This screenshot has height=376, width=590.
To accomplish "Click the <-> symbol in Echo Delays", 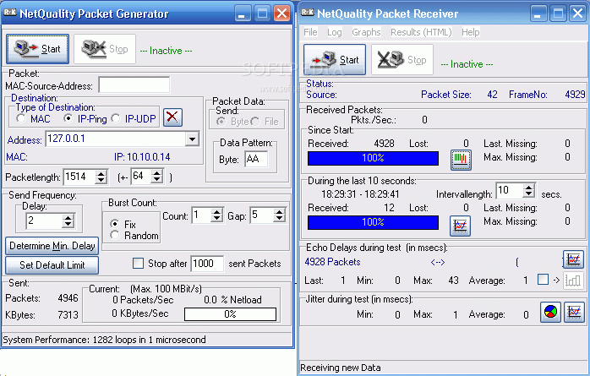I will [x=438, y=262].
